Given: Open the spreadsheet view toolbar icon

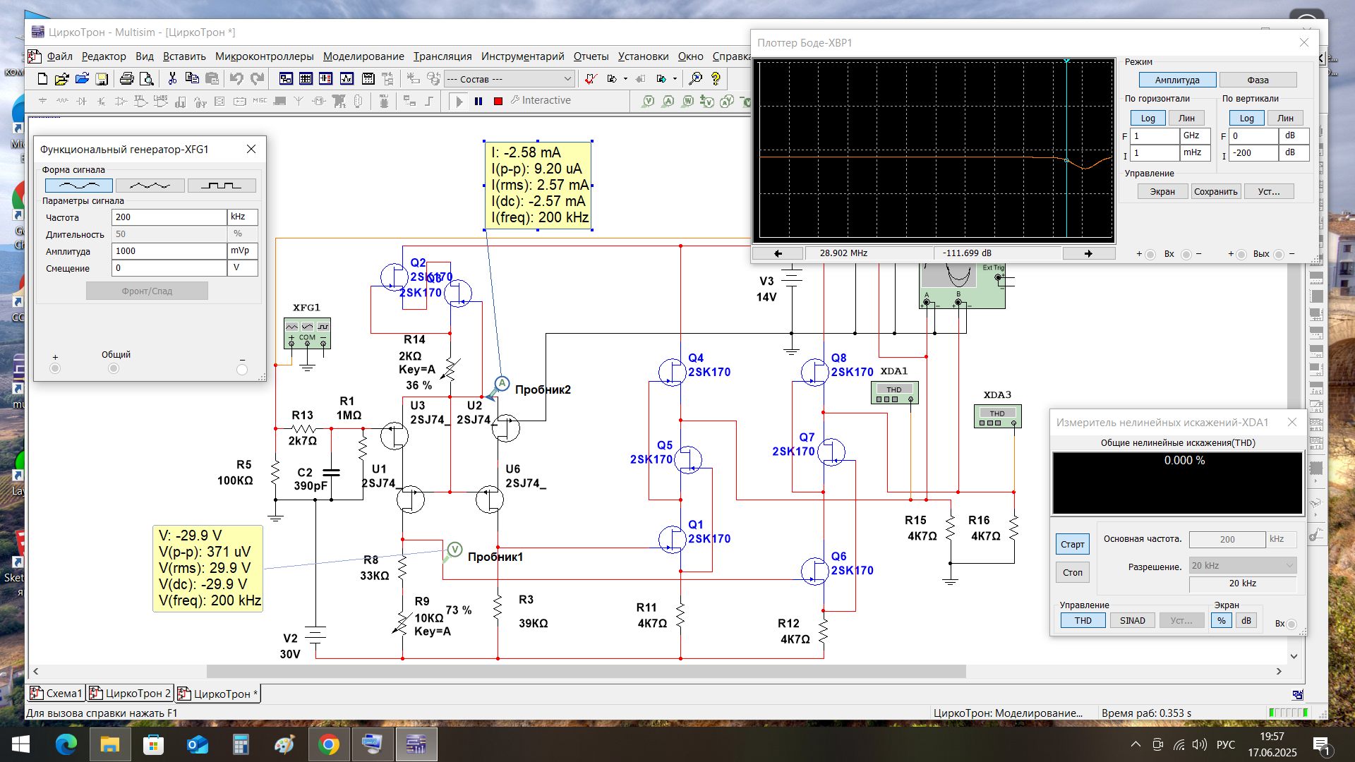Looking at the screenshot, I should click(306, 78).
